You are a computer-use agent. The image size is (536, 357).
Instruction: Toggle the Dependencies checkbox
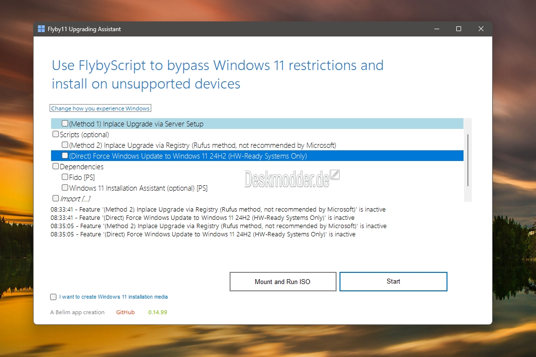tap(56, 166)
